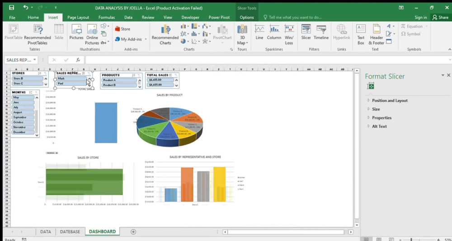Viewport: 452px width, 241px height.
Task: Open Recommended PivotTables
Action: [38, 35]
